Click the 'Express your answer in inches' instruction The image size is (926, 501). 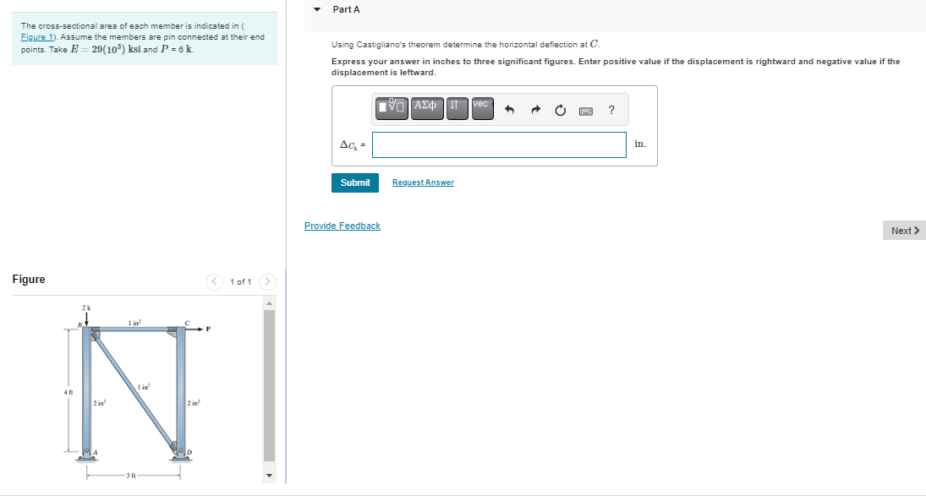[x=616, y=67]
